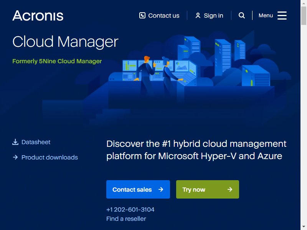
Task: Click the vertical scrollbar thumb
Action: click(304, 15)
